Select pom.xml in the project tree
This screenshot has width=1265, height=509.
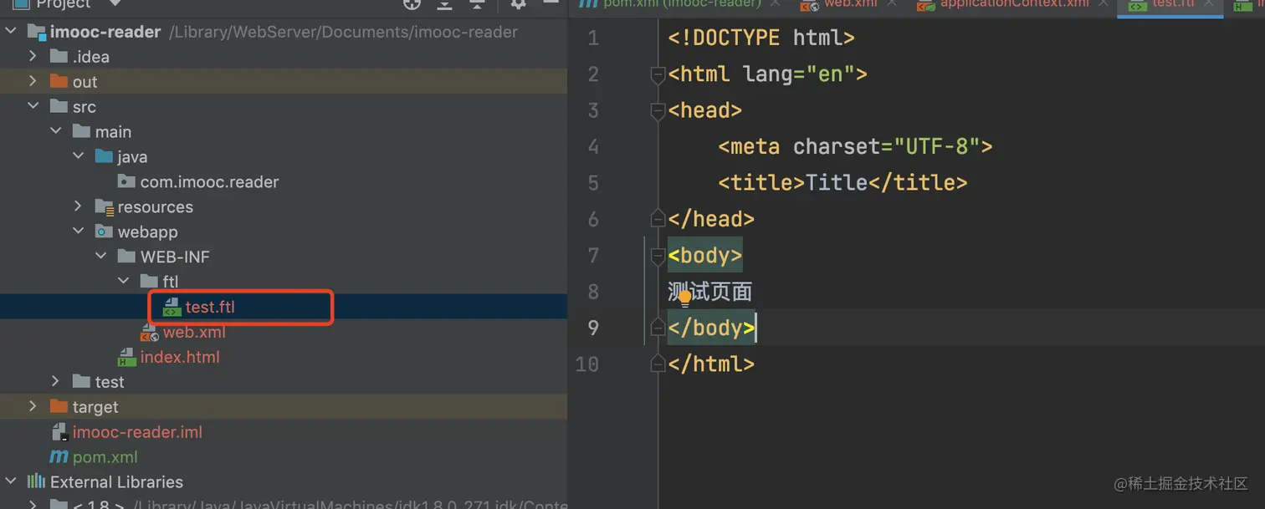click(x=105, y=457)
